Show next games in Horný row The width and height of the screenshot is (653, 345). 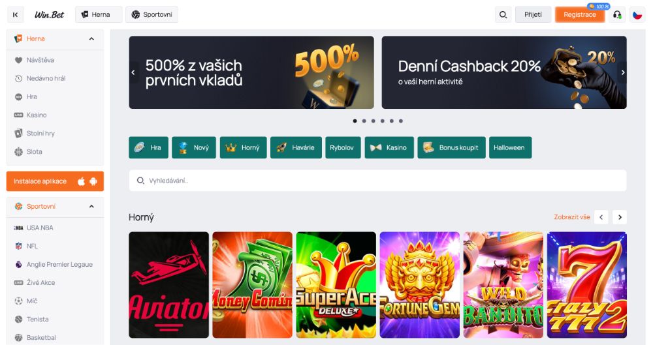[620, 217]
